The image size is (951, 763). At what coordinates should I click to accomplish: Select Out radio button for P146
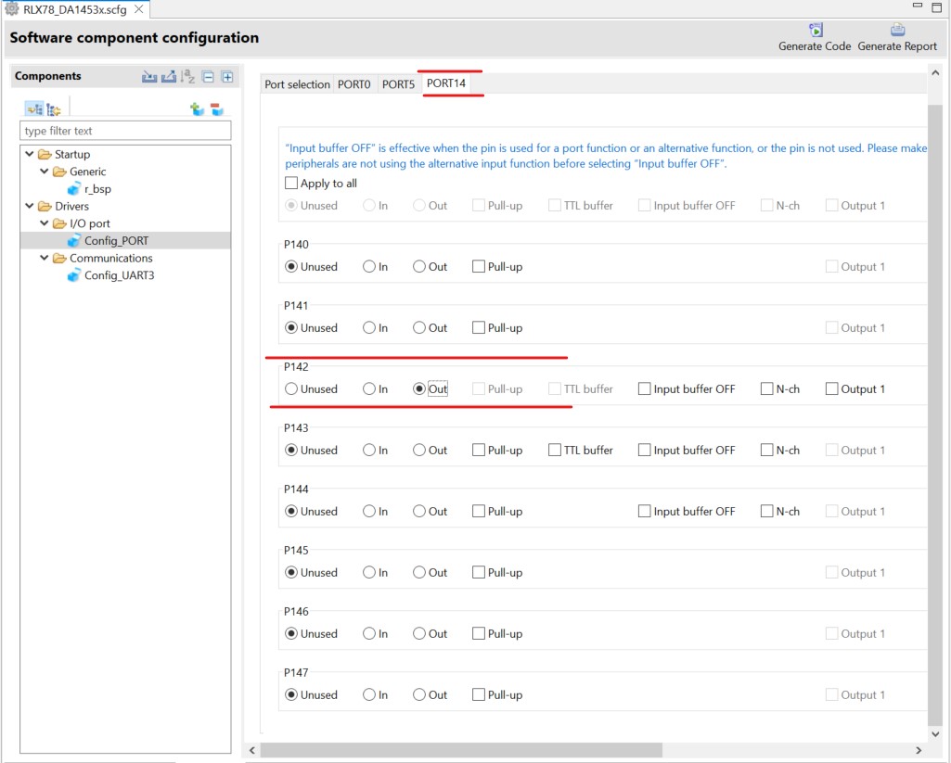coord(419,634)
